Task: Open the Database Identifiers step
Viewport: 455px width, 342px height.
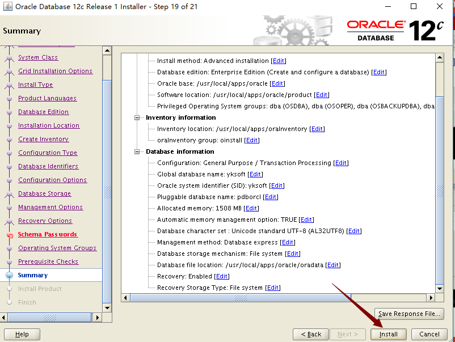Action: [x=48, y=167]
